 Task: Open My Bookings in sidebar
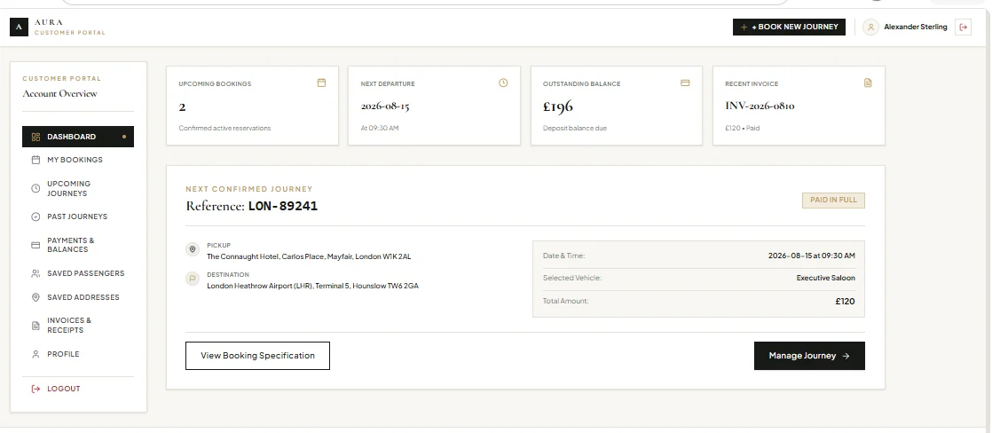click(78, 161)
